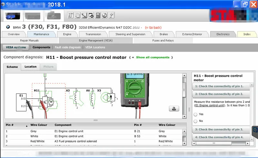
Task: Click the vertical splitter handle beside diagnosis panel
Action: (189, 109)
